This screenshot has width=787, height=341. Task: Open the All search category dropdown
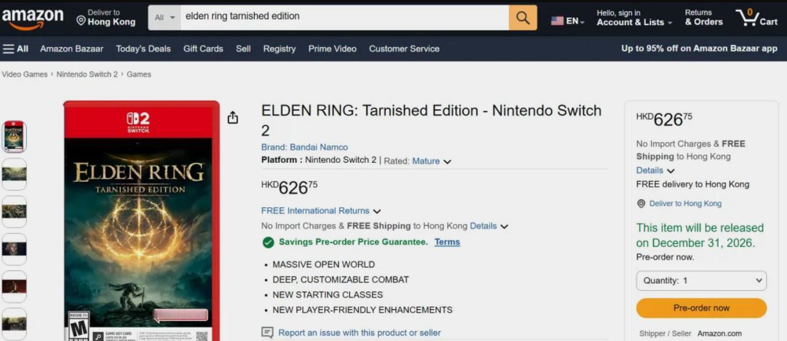[165, 18]
